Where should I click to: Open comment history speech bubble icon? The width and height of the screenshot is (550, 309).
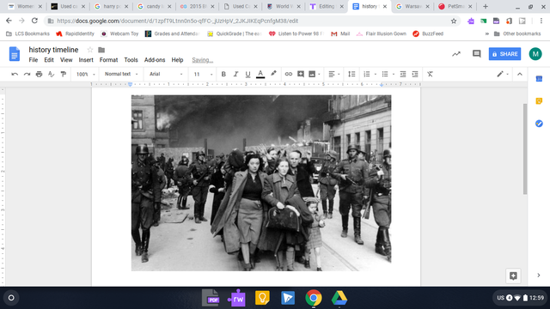pos(476,54)
